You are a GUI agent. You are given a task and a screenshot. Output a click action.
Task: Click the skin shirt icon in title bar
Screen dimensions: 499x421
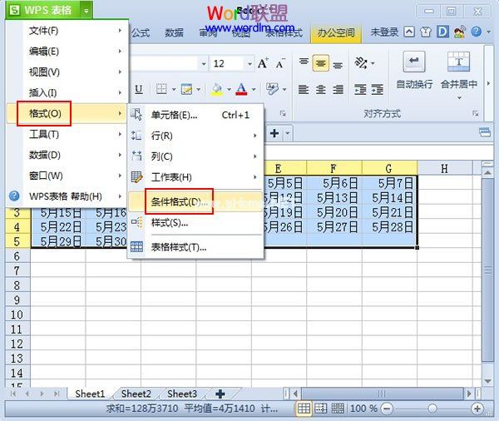pyautogui.click(x=426, y=33)
